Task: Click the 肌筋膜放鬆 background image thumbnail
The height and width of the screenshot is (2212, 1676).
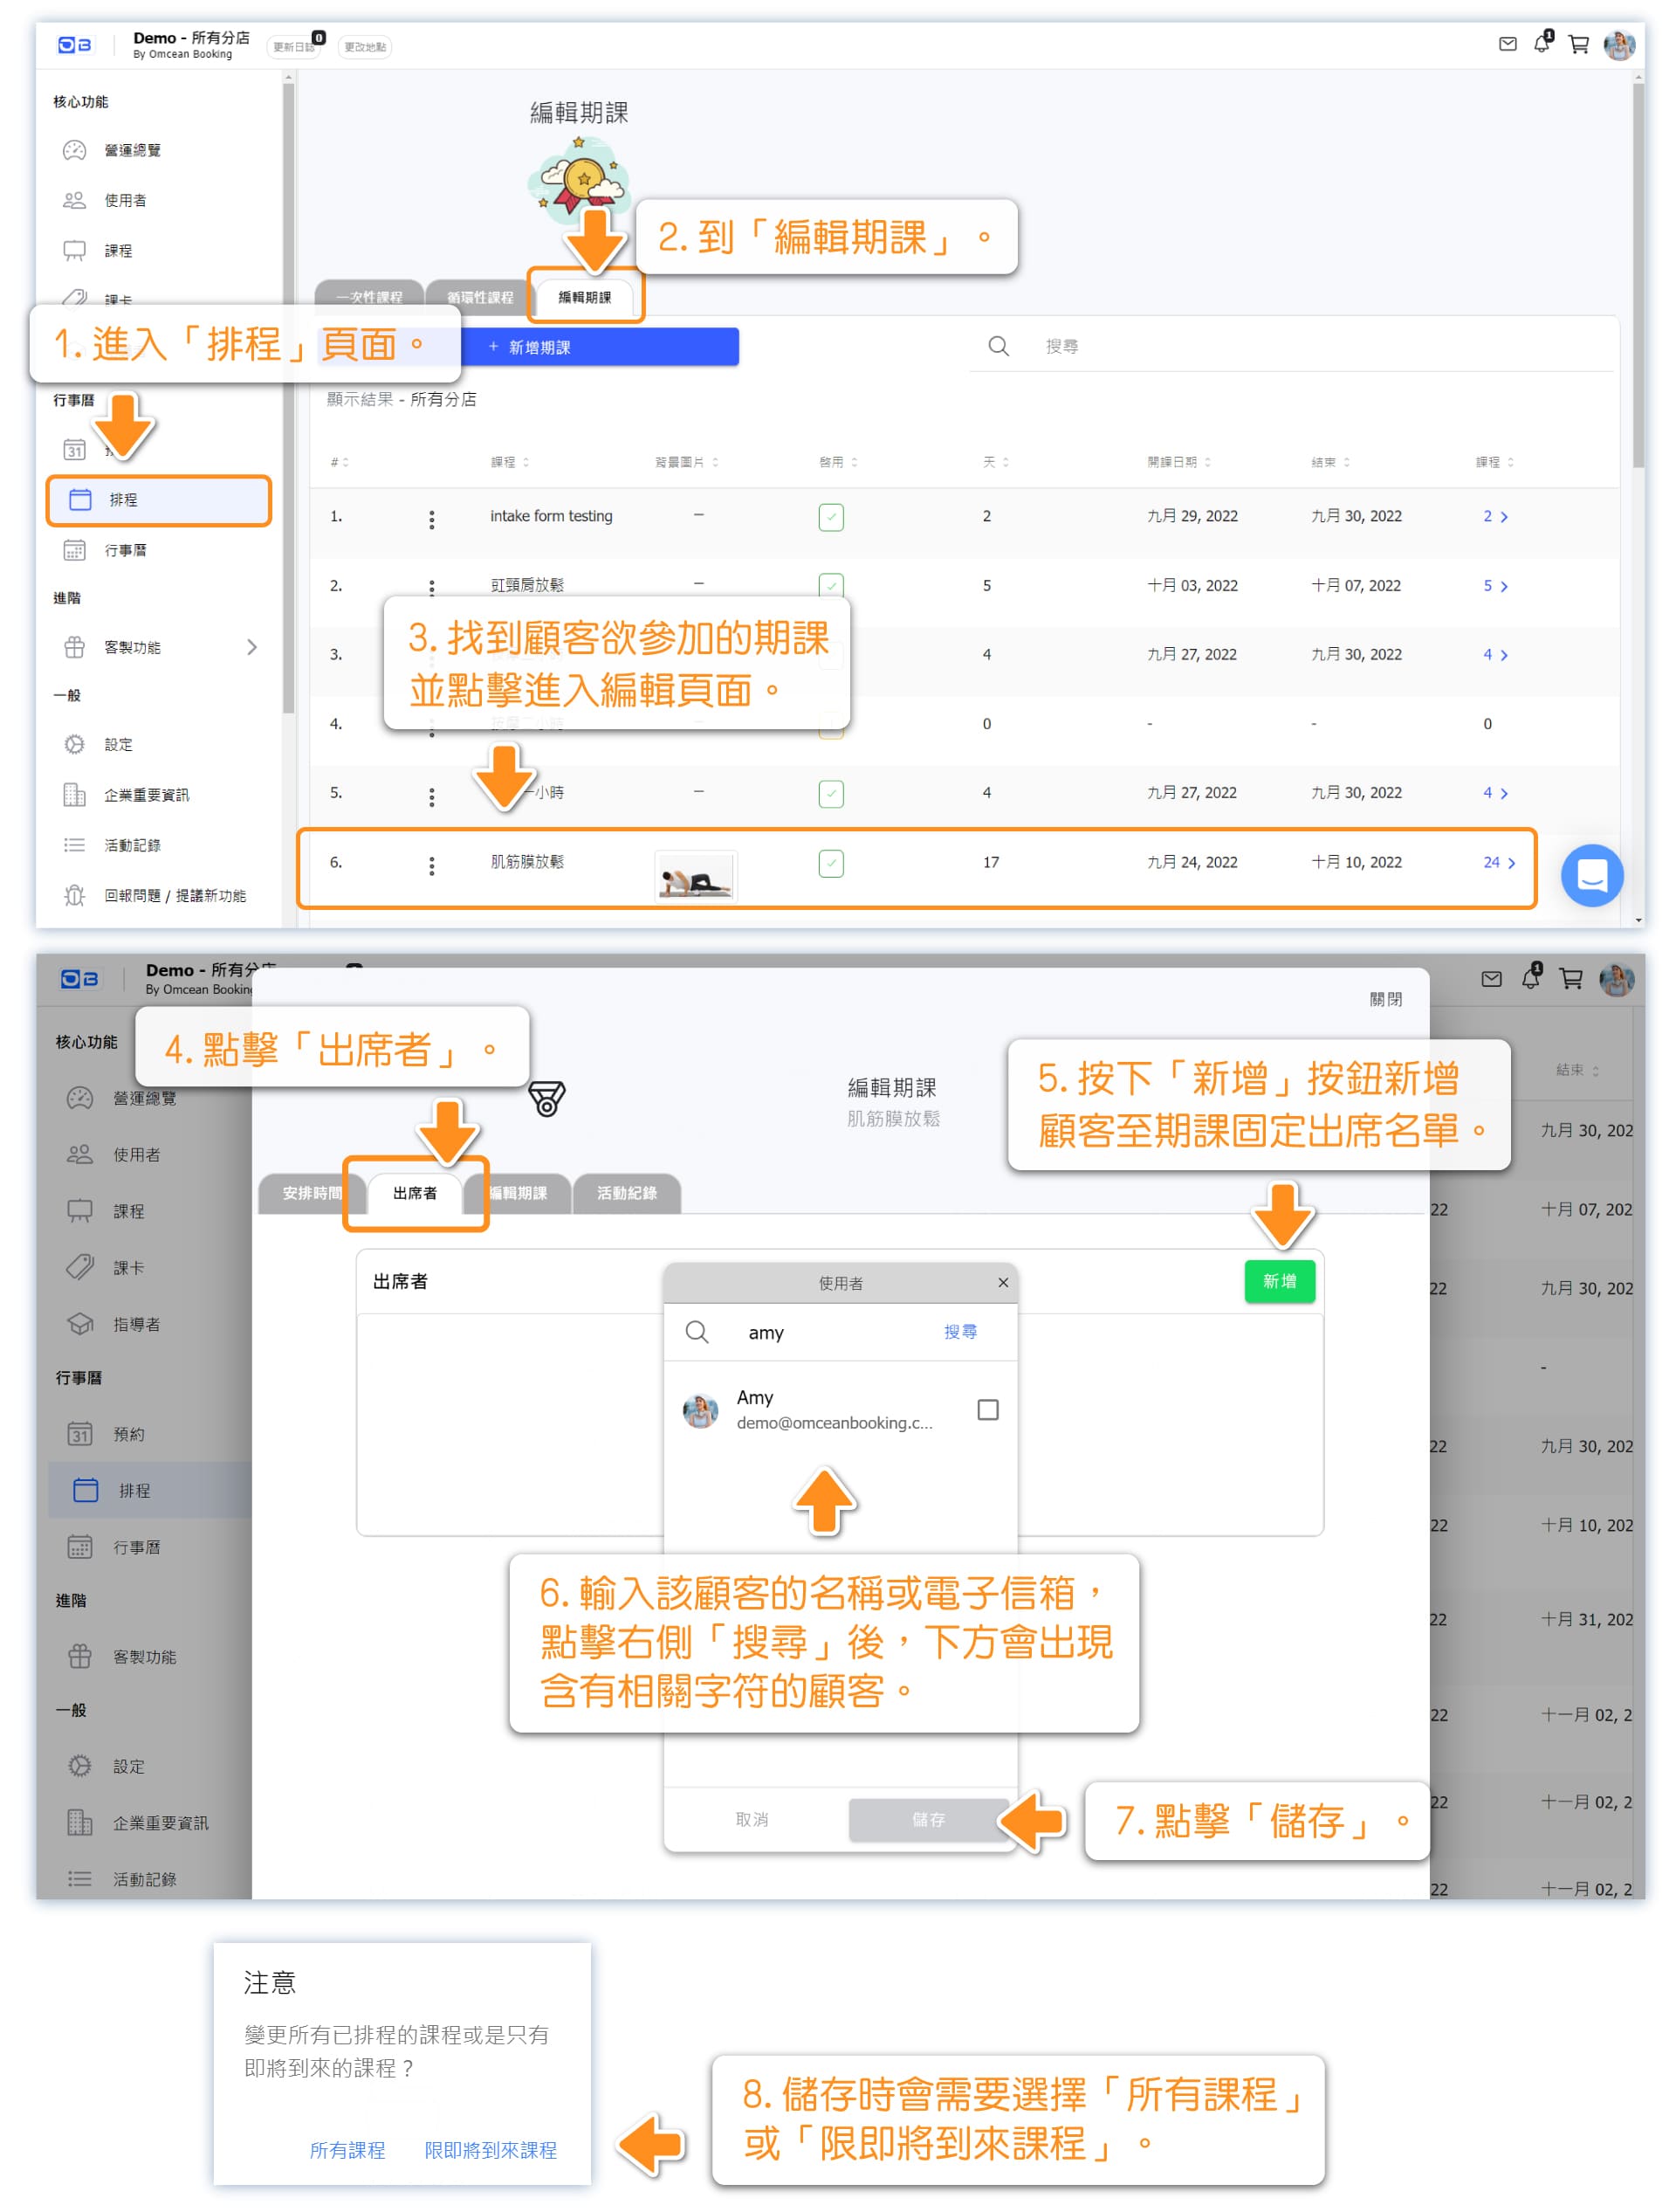Action: coord(695,877)
